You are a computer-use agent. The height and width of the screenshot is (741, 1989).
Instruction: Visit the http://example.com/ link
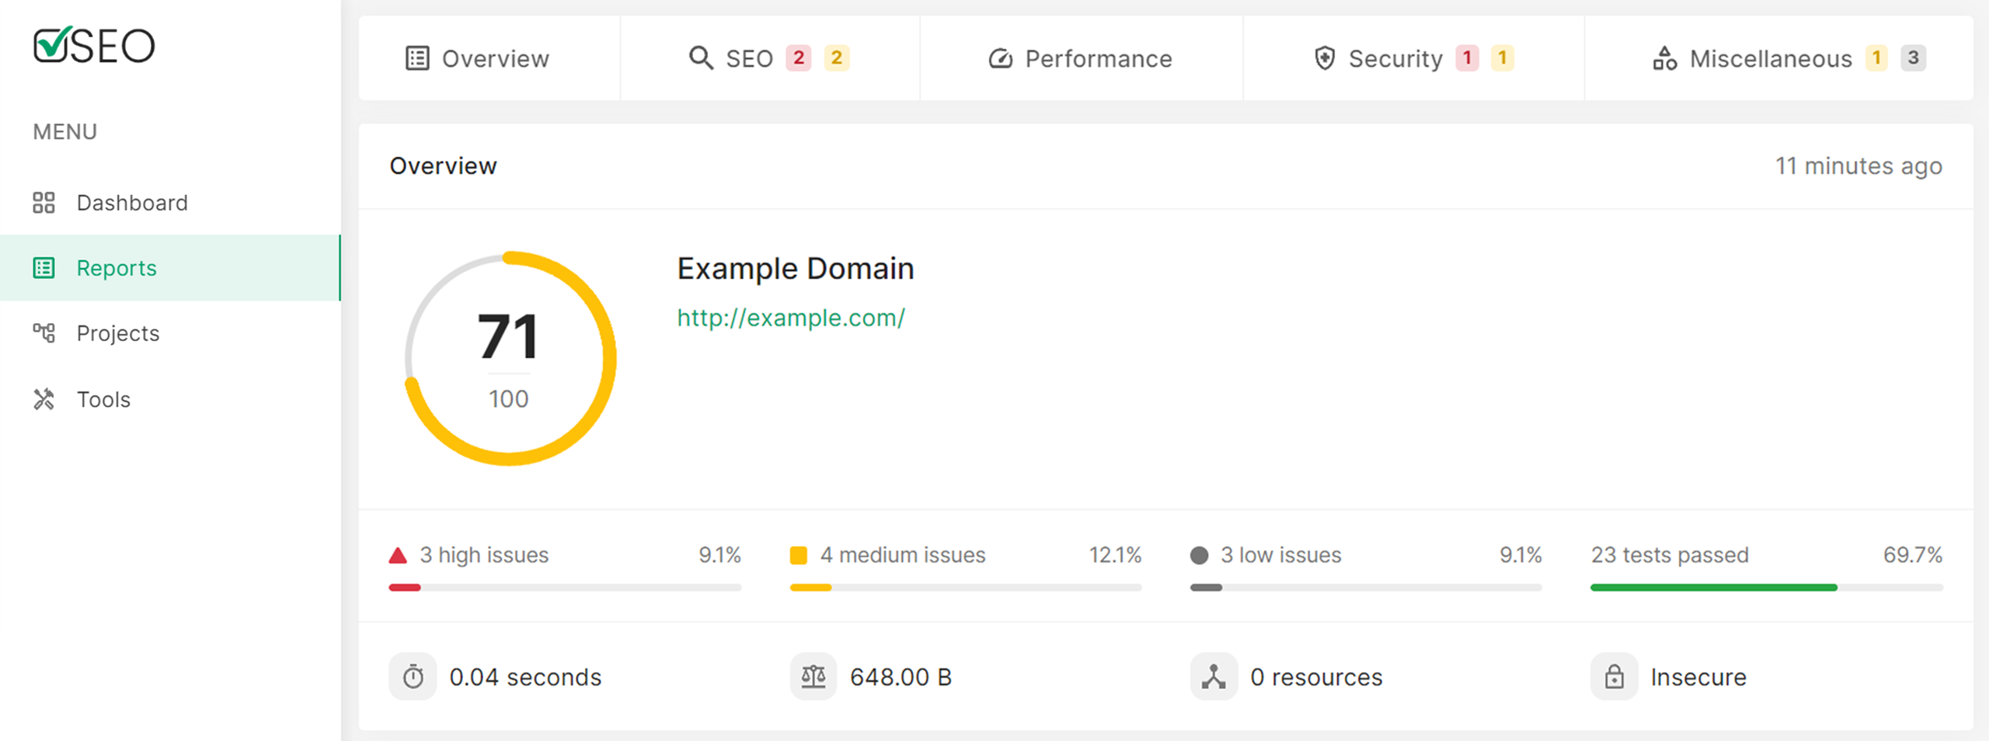click(x=789, y=317)
